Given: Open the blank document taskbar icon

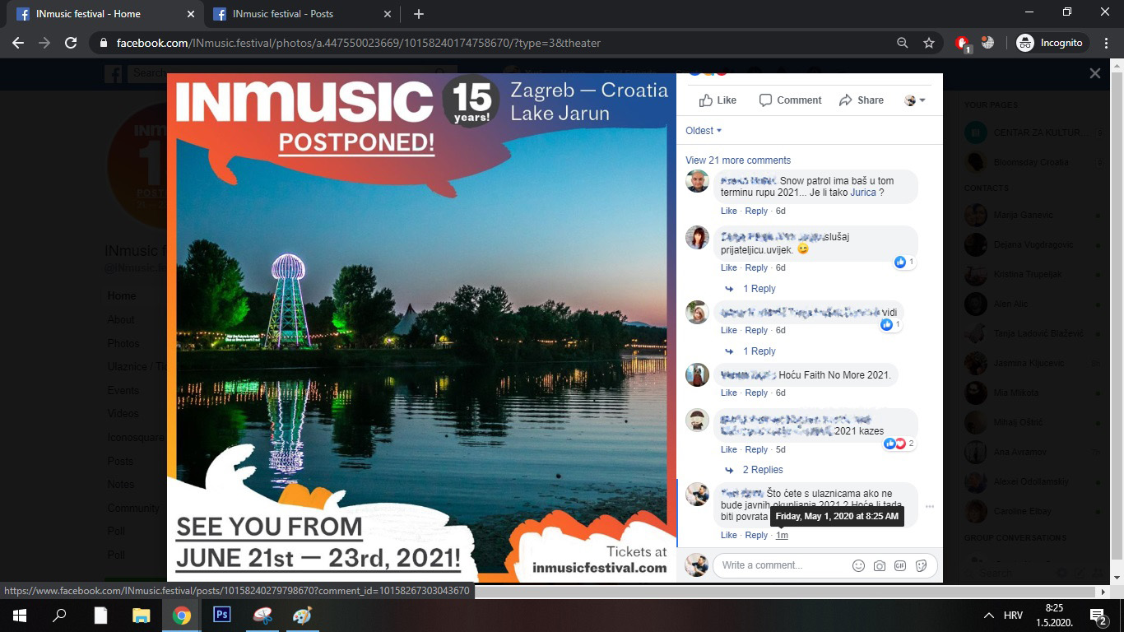Looking at the screenshot, I should (x=100, y=616).
